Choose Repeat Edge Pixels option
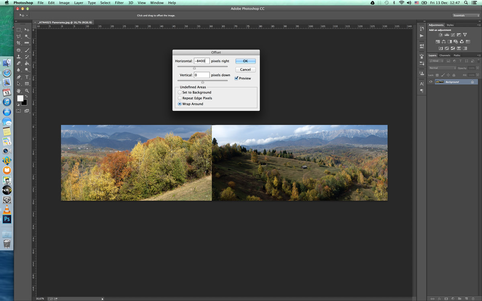 coord(180,98)
